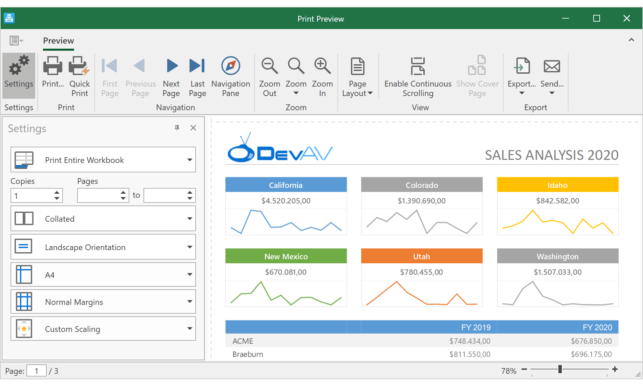Go to the Next Page
The image size is (643, 386).
171,66
